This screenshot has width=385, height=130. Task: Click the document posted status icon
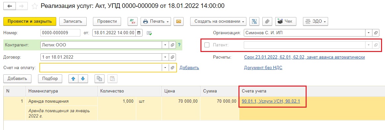pyautogui.click(x=149, y=33)
